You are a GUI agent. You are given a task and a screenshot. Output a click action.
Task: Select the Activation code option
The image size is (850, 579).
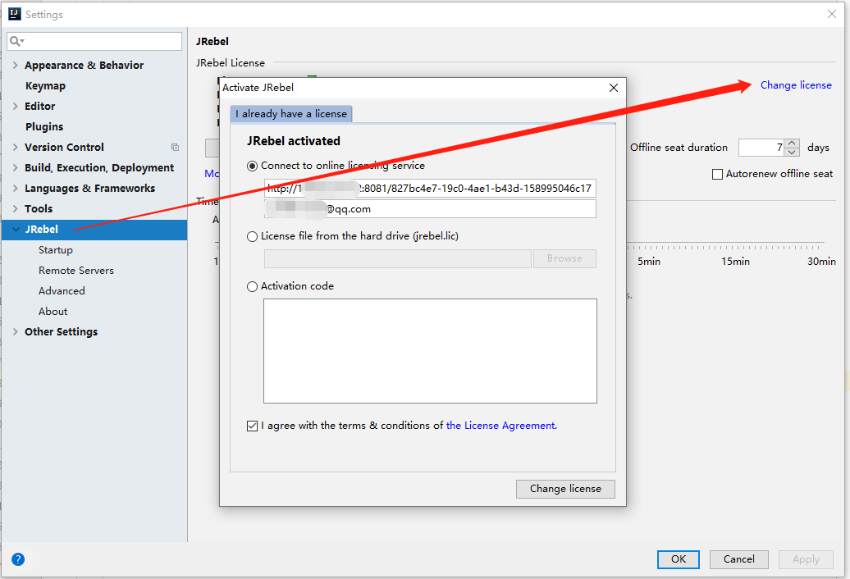(252, 286)
